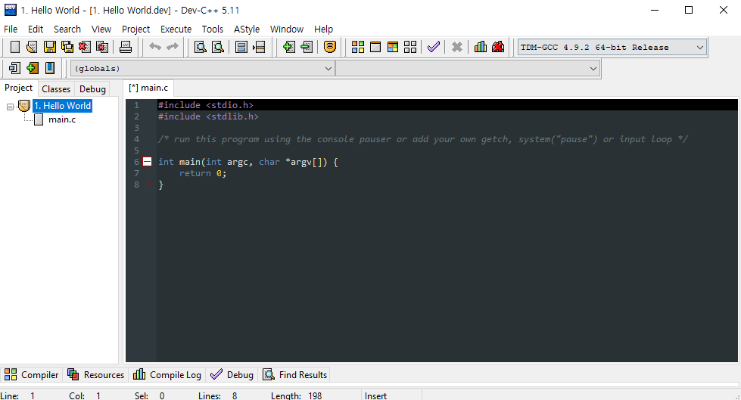This screenshot has height=400, width=741.
Task: Click the Remove from project minus icon
Action: click(307, 47)
